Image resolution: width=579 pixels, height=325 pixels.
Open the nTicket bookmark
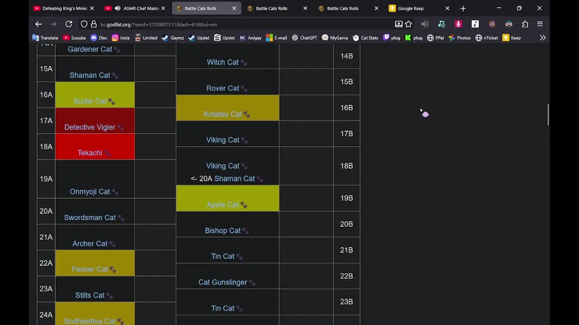click(487, 38)
